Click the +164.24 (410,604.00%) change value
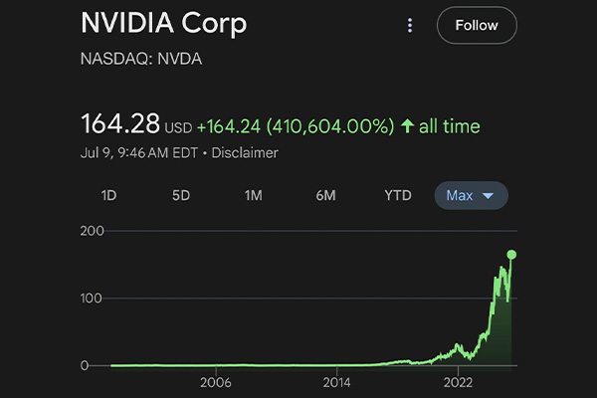Image resolution: width=597 pixels, height=398 pixels. (x=295, y=126)
